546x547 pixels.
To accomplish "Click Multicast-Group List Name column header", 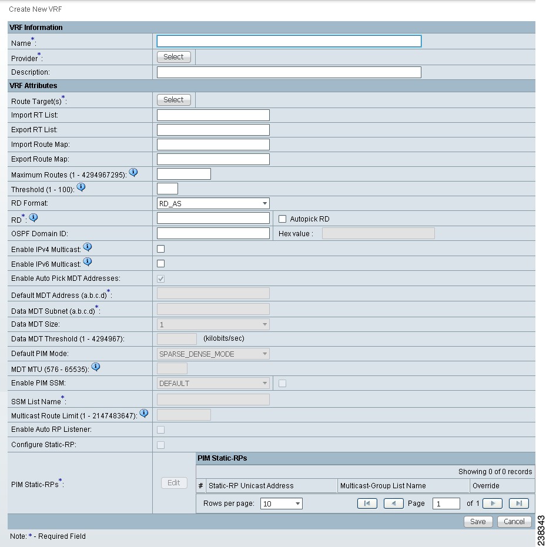I will click(404, 485).
